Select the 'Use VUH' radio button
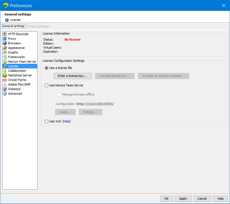 [47, 121]
